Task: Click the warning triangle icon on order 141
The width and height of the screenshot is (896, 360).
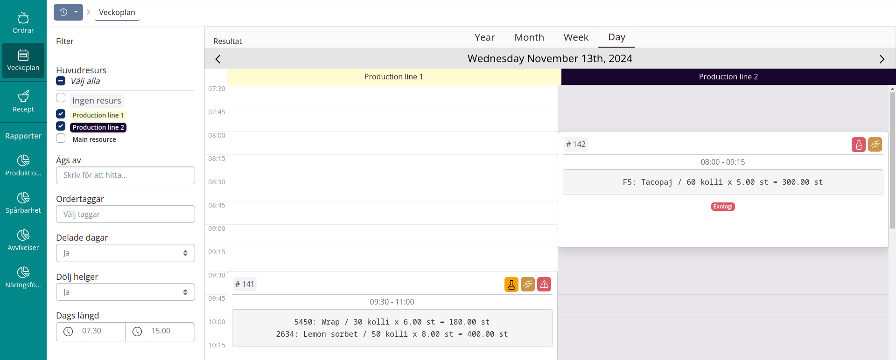Action: click(x=544, y=284)
